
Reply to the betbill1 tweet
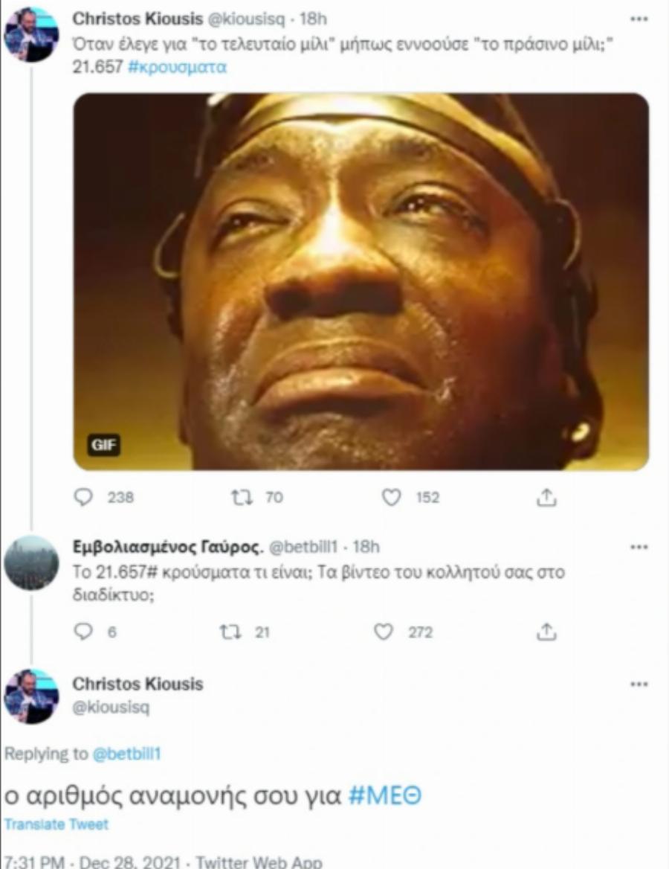pyautogui.click(x=83, y=632)
